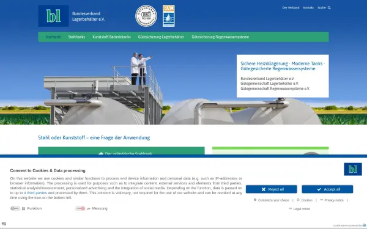Open Gütesicherung Regenwassersysteme menu item
The height and width of the screenshot is (229, 367).
click(x=220, y=37)
